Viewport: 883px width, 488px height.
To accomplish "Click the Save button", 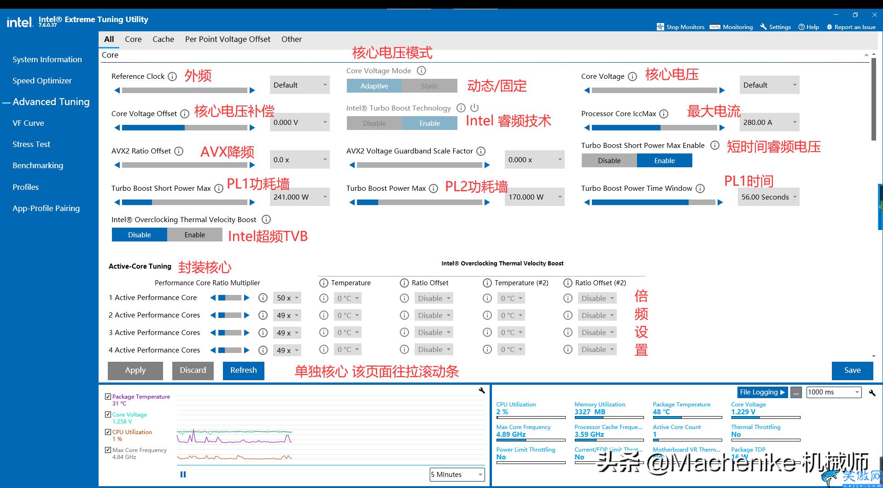I will pyautogui.click(x=853, y=370).
